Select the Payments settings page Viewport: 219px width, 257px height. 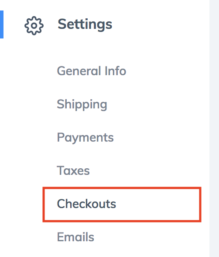point(85,138)
